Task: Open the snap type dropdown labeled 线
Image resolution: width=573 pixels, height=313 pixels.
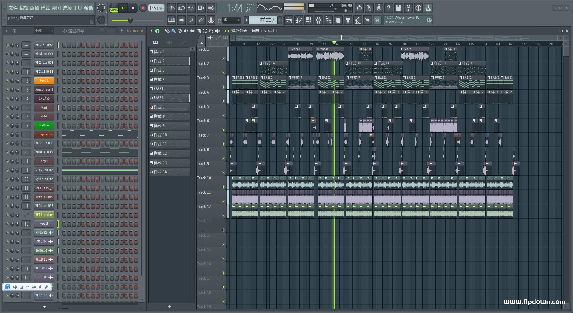Action: point(232,20)
